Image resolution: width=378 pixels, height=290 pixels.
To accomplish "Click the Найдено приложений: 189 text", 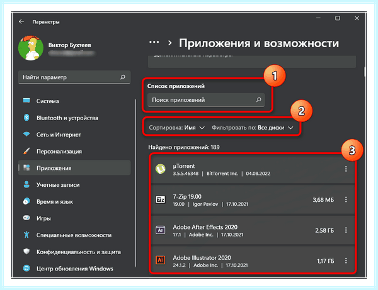I will coord(184,147).
